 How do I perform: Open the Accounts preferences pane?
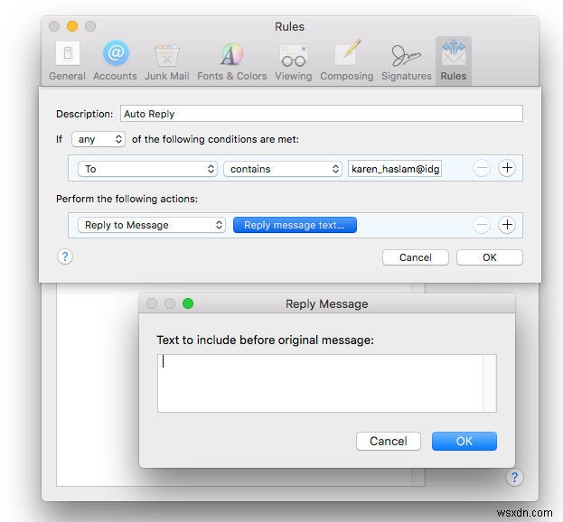point(116,61)
